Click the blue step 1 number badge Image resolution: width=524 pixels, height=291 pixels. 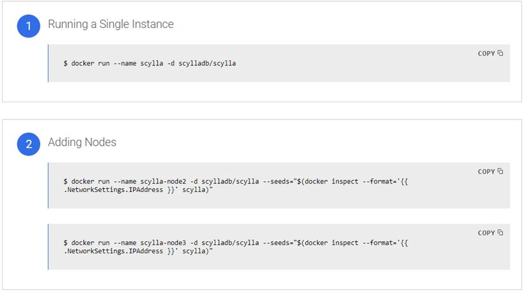(29, 26)
